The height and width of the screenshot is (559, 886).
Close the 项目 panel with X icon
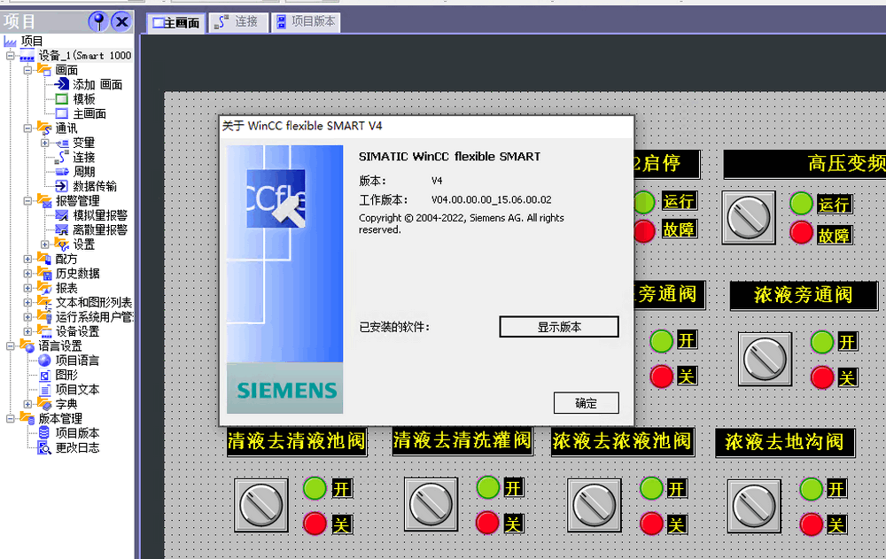click(120, 21)
